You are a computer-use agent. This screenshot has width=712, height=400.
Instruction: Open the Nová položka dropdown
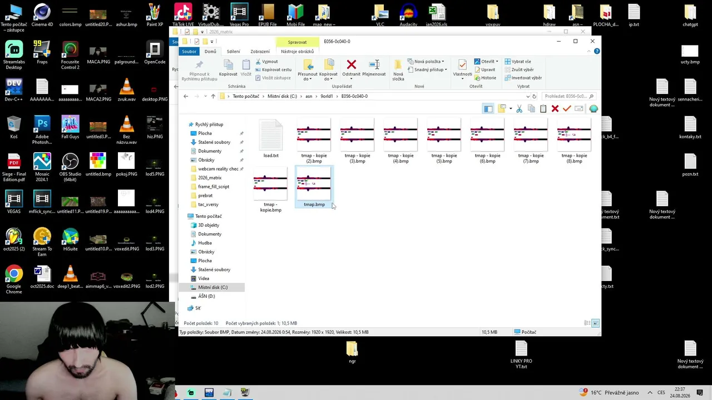tap(426, 62)
